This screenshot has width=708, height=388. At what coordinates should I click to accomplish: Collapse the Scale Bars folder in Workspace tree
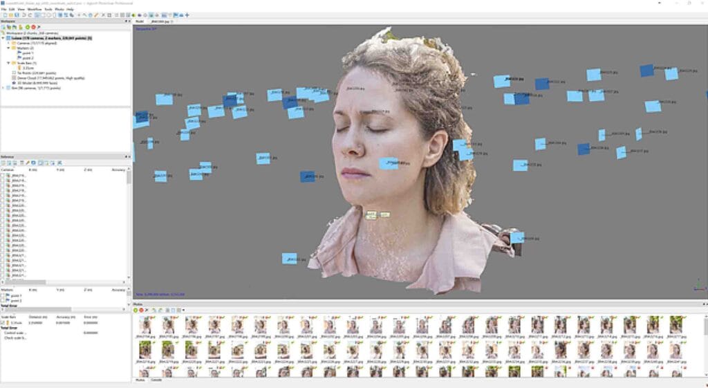tap(8, 63)
